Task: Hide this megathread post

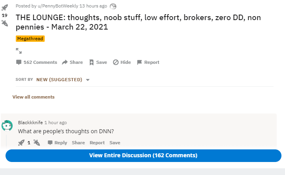Action: click(x=122, y=62)
